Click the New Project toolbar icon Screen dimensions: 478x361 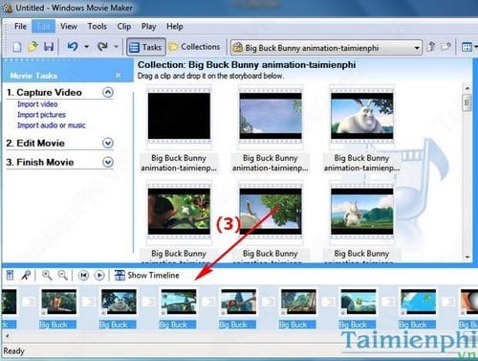17,47
